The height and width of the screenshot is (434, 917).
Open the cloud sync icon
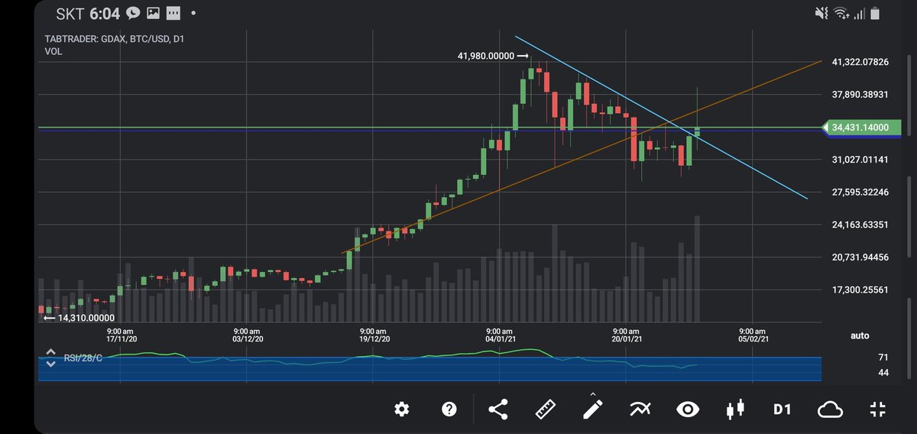click(830, 410)
